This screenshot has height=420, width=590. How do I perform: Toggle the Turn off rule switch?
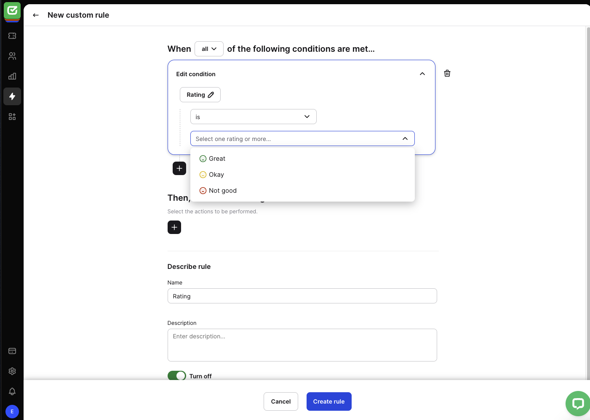point(177,376)
